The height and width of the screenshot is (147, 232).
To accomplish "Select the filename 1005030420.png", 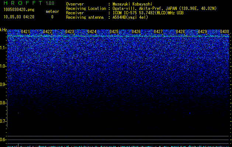I will pos(19,10).
